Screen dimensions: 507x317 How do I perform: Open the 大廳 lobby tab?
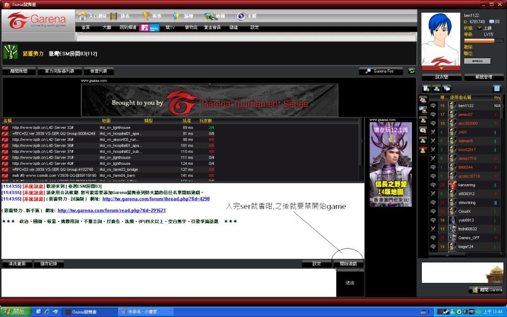point(106,28)
